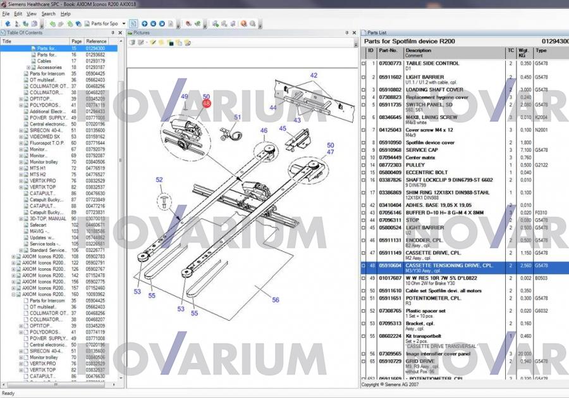This screenshot has height=398, width=569.
Task: Expand the VIDEOMED SX tree node
Action: (21, 137)
